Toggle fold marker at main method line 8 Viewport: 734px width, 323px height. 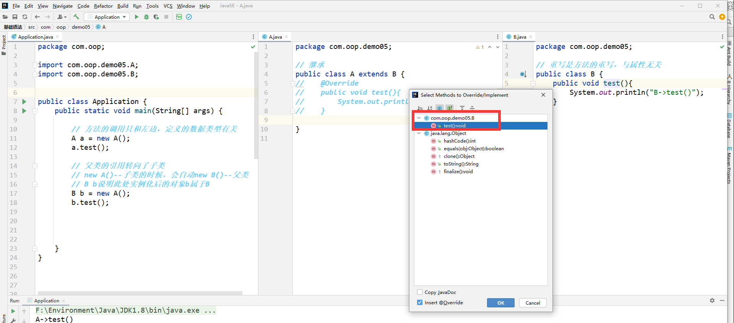[x=35, y=111]
